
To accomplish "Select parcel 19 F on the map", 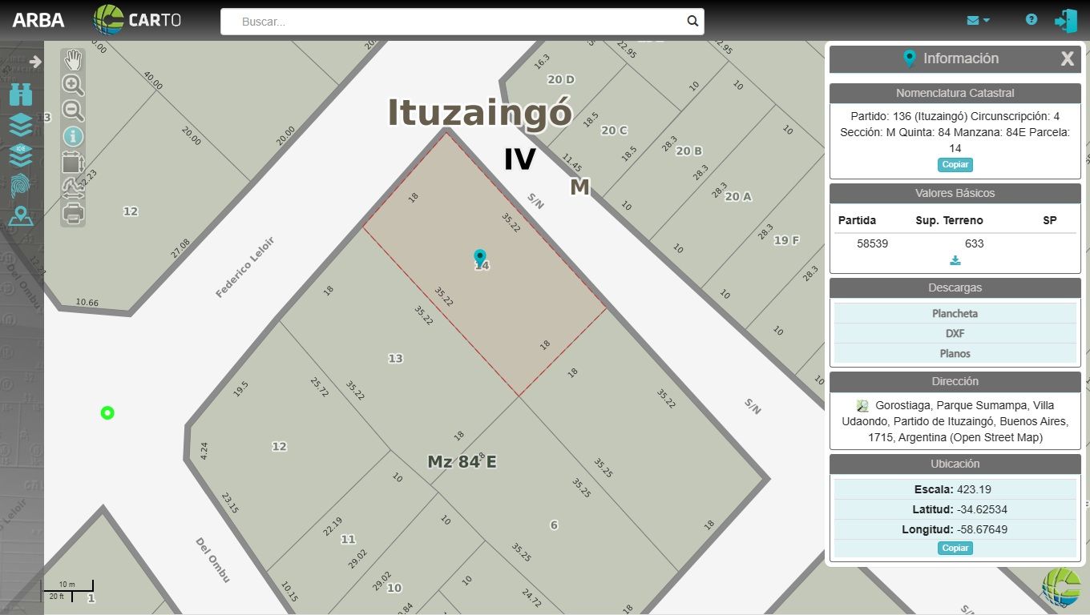I will click(786, 240).
